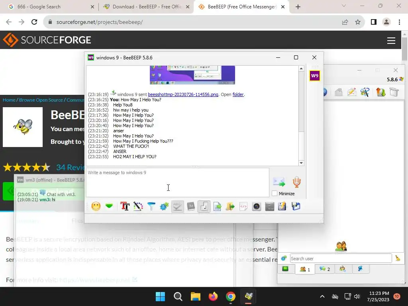This screenshot has width=408, height=306.
Task: Switch to the green home tab
Action: click(285, 269)
